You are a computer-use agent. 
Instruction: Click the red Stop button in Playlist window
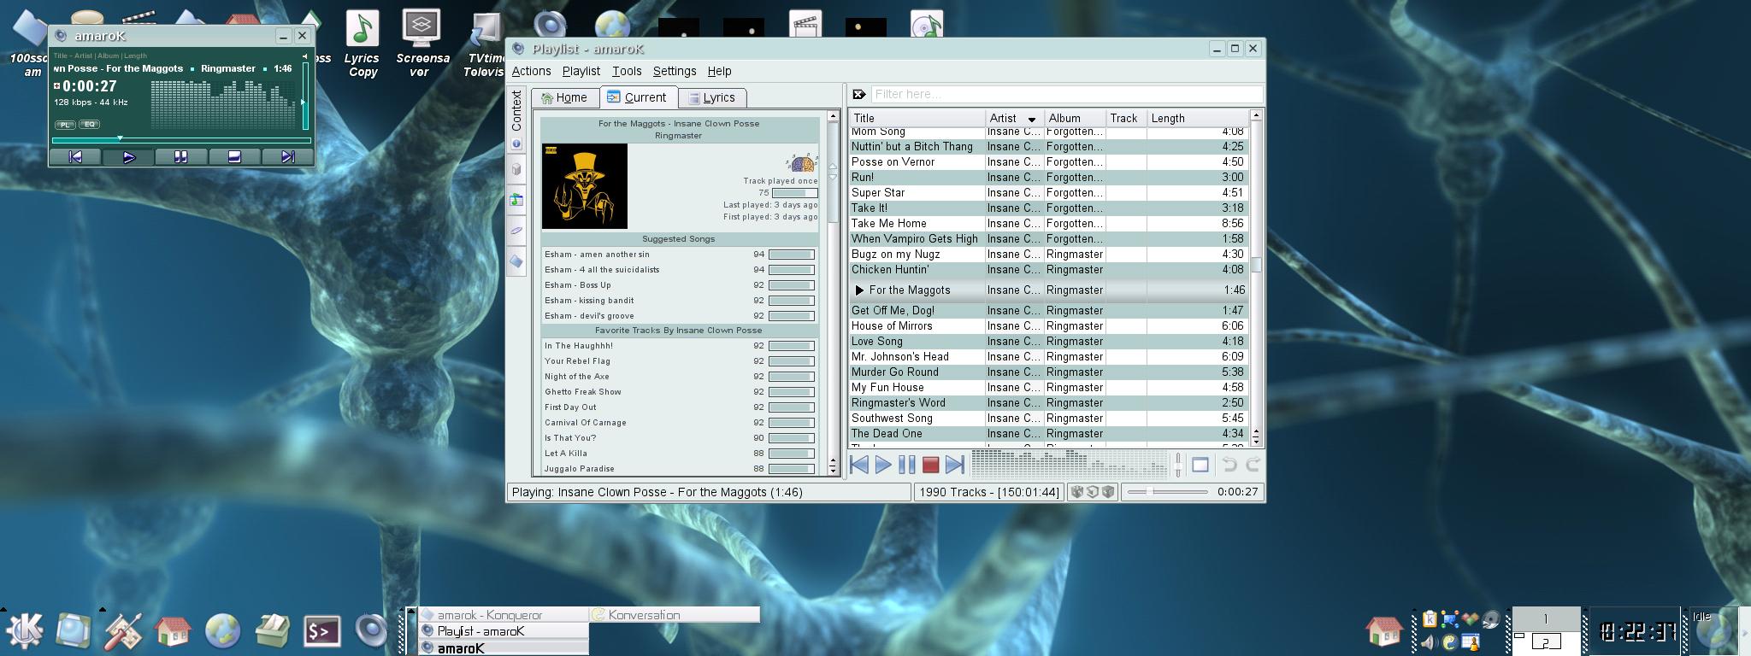pos(931,465)
